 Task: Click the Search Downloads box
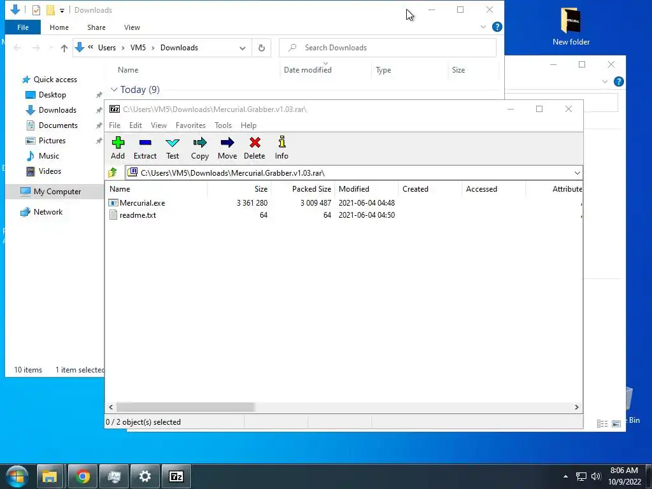click(388, 47)
